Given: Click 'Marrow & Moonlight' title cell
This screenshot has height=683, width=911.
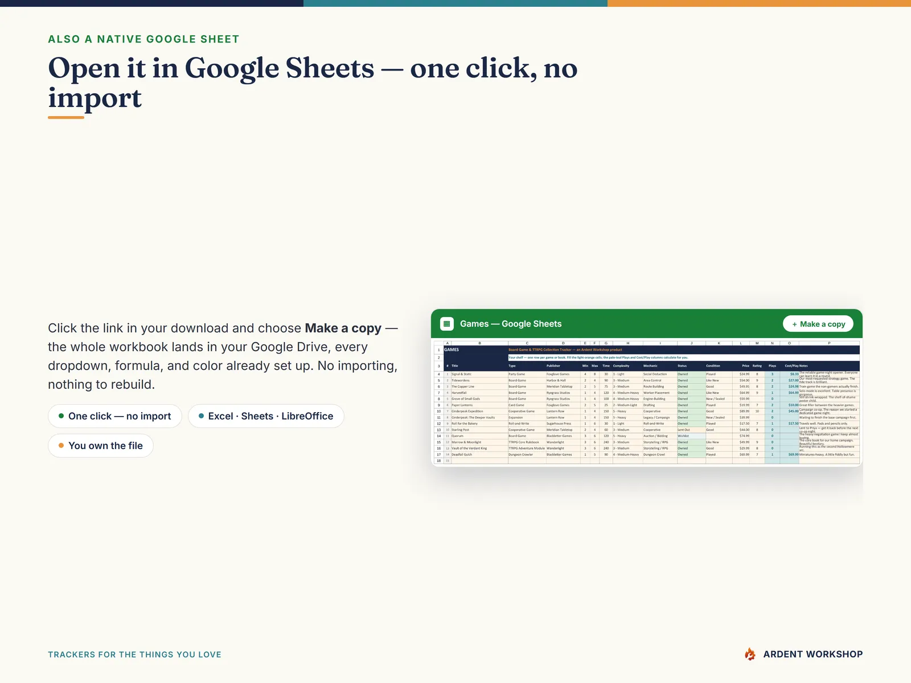Looking at the screenshot, I should pyautogui.click(x=479, y=442).
